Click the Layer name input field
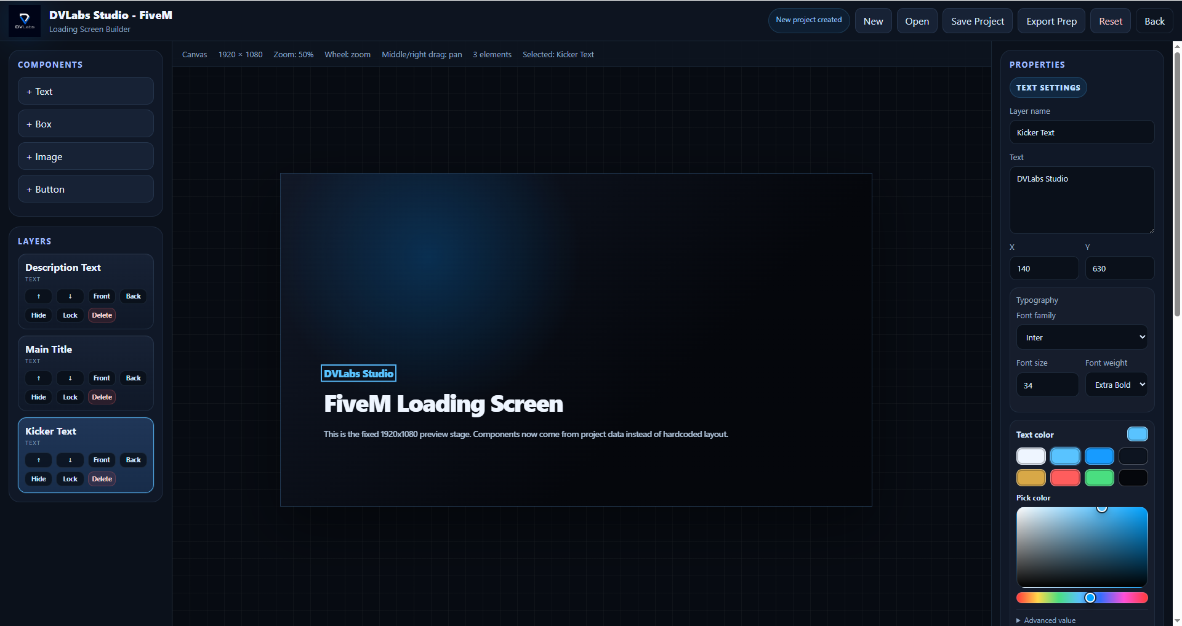Image resolution: width=1182 pixels, height=626 pixels. point(1082,132)
